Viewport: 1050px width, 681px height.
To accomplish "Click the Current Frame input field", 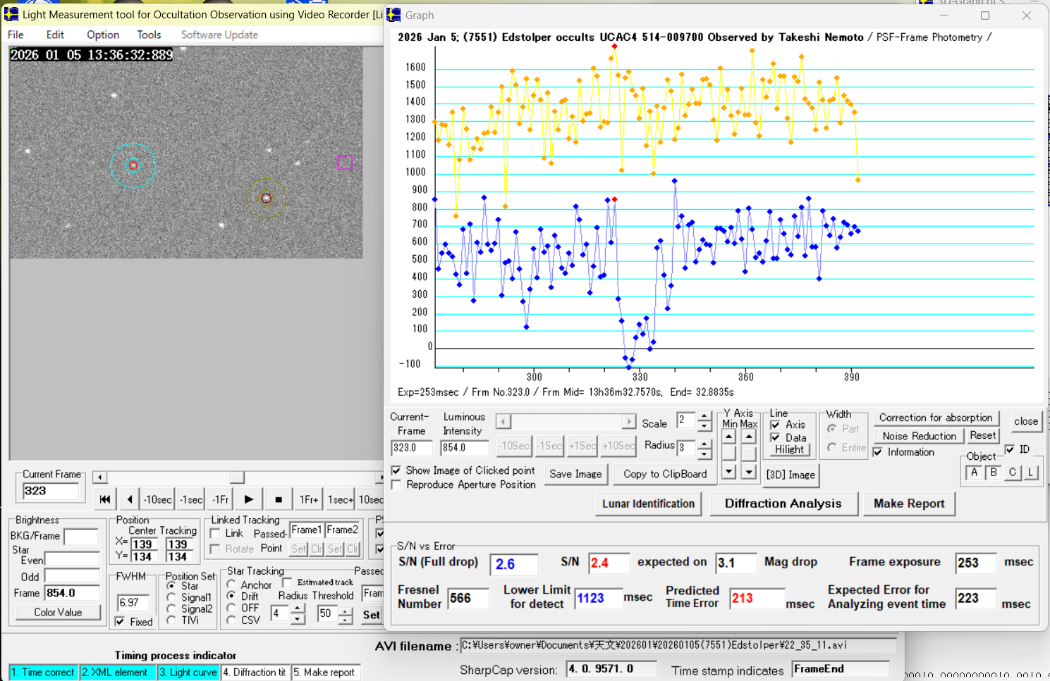I will pyautogui.click(x=51, y=491).
